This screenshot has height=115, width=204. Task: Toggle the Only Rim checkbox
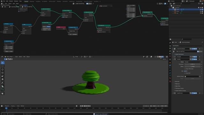coord(185,73)
